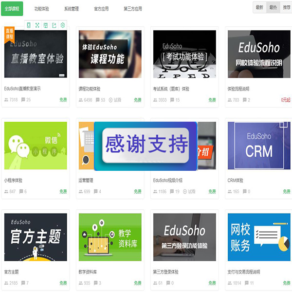Open the 课程功能体验 course title link
This screenshot has width=292, height=292.
tap(90, 89)
